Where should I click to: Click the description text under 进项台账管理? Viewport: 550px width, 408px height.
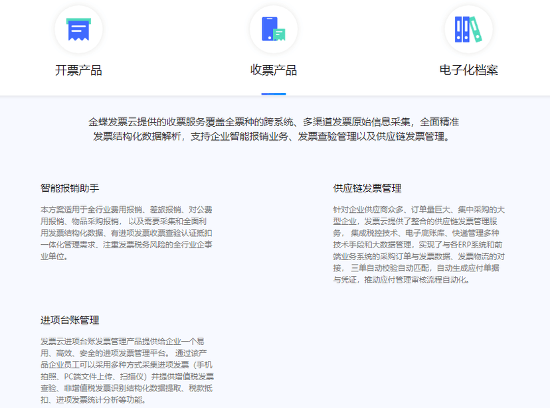(x=126, y=370)
